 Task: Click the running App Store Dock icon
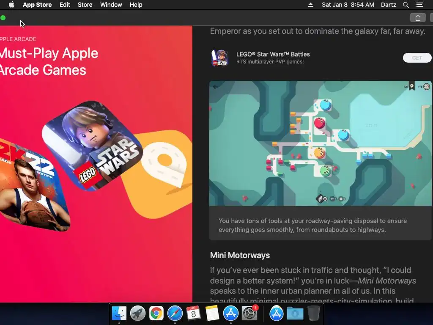coord(230,313)
